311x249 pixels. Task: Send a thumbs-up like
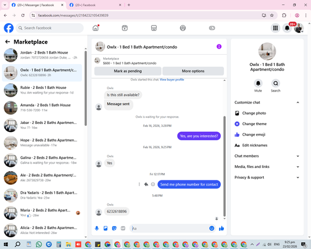221,228
